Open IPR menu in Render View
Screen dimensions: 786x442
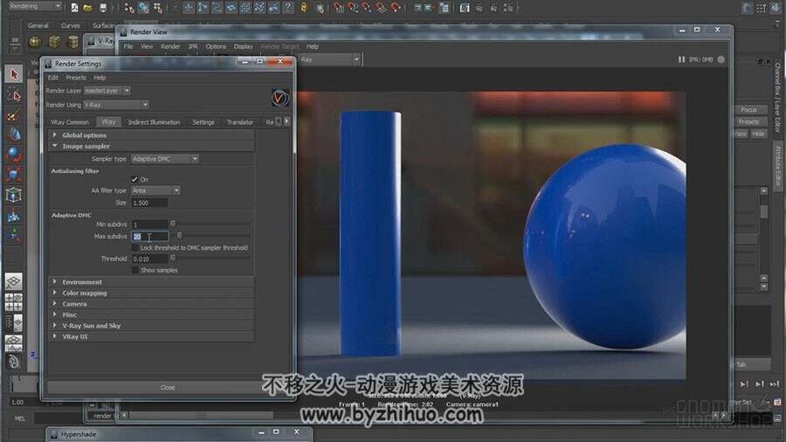pos(192,46)
